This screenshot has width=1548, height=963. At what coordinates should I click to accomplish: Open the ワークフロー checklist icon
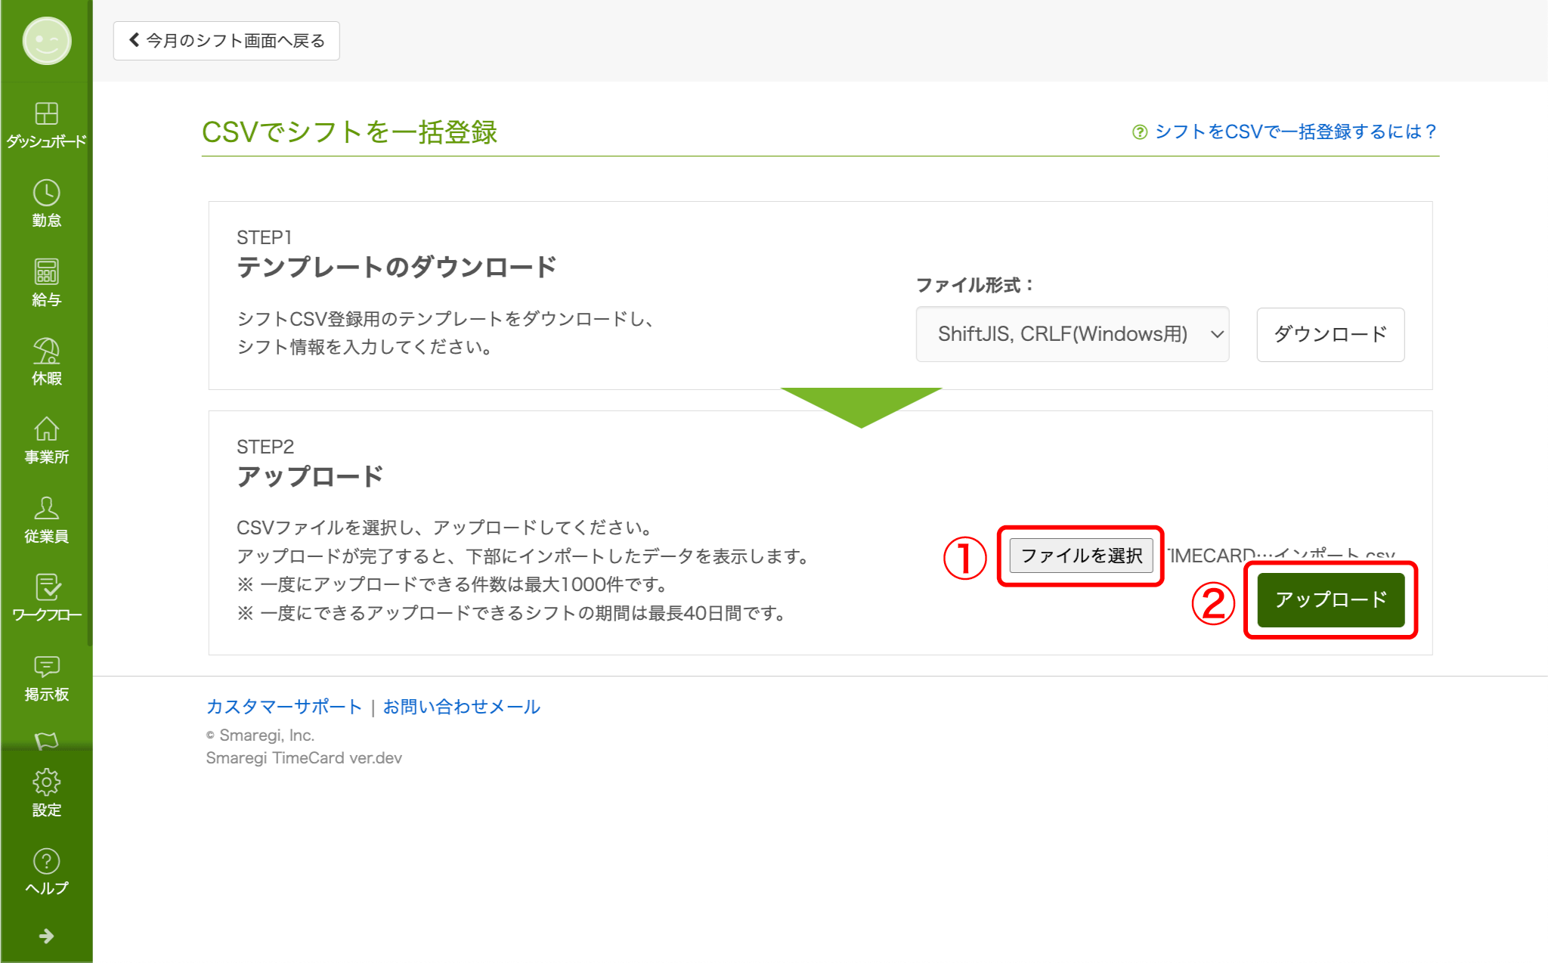46,587
